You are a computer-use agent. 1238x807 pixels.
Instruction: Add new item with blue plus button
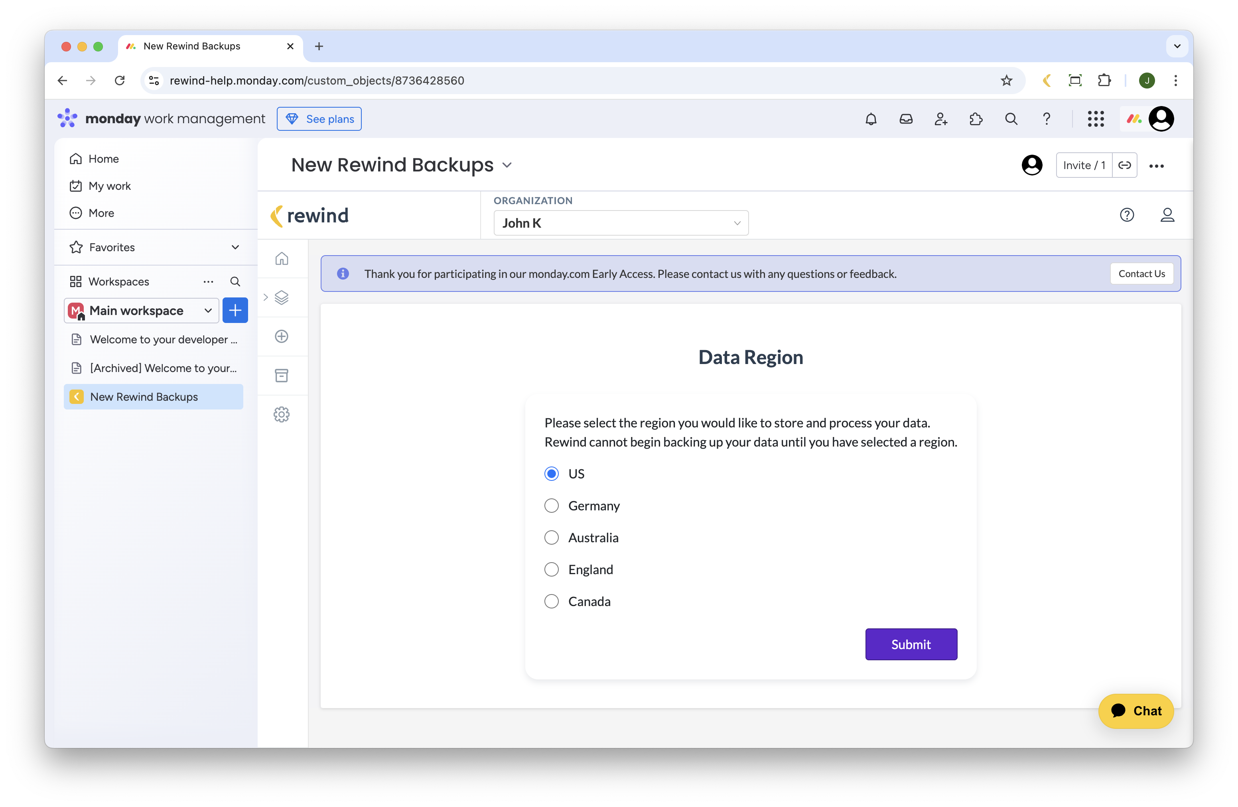click(x=235, y=311)
